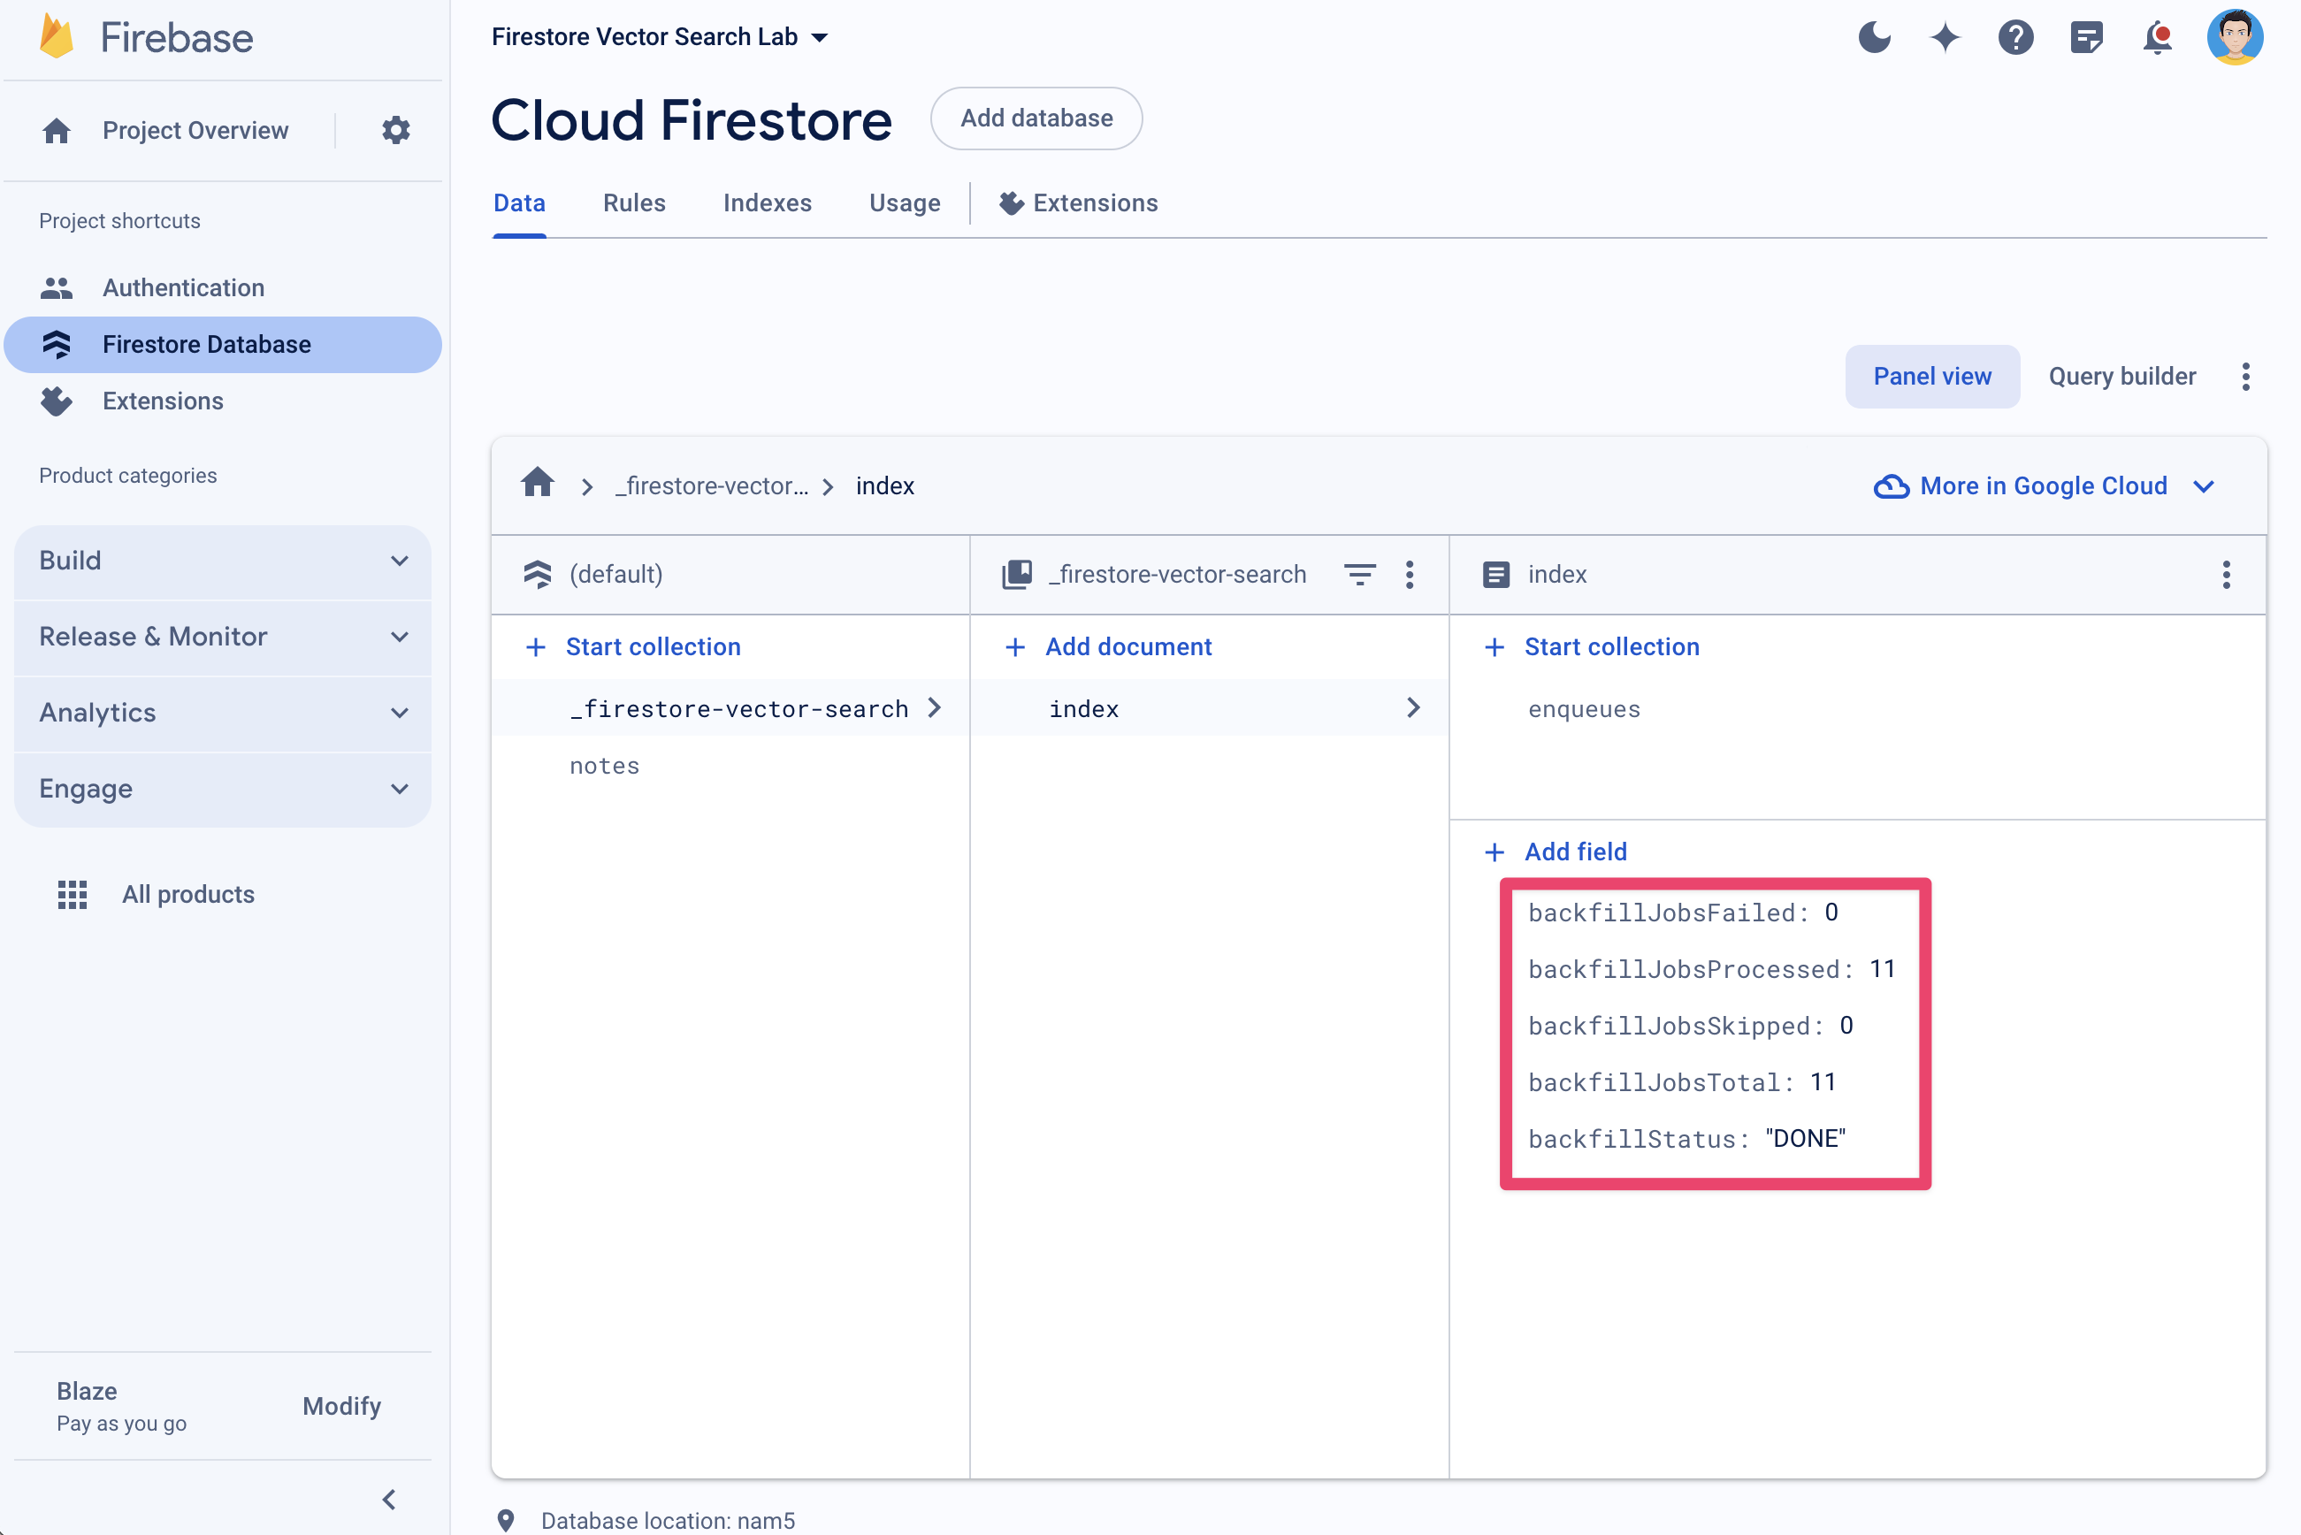
Task: Click the notes collection in default database
Action: (x=605, y=764)
